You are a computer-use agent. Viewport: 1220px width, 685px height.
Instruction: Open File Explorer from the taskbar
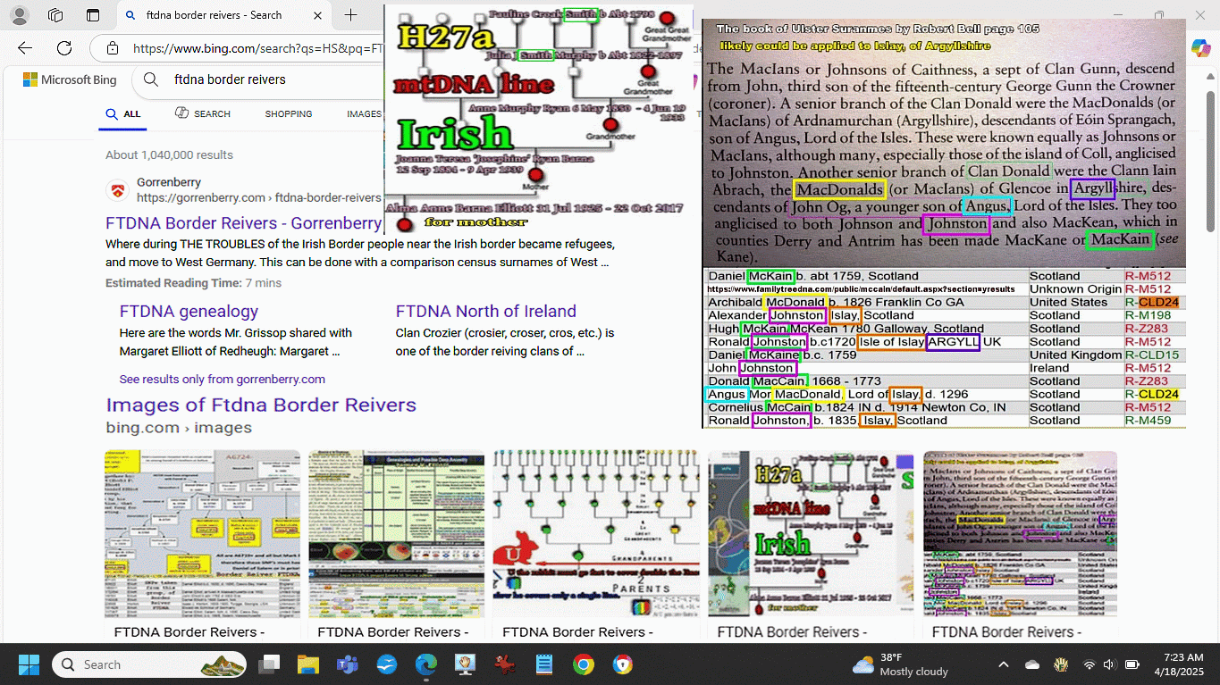(x=308, y=664)
